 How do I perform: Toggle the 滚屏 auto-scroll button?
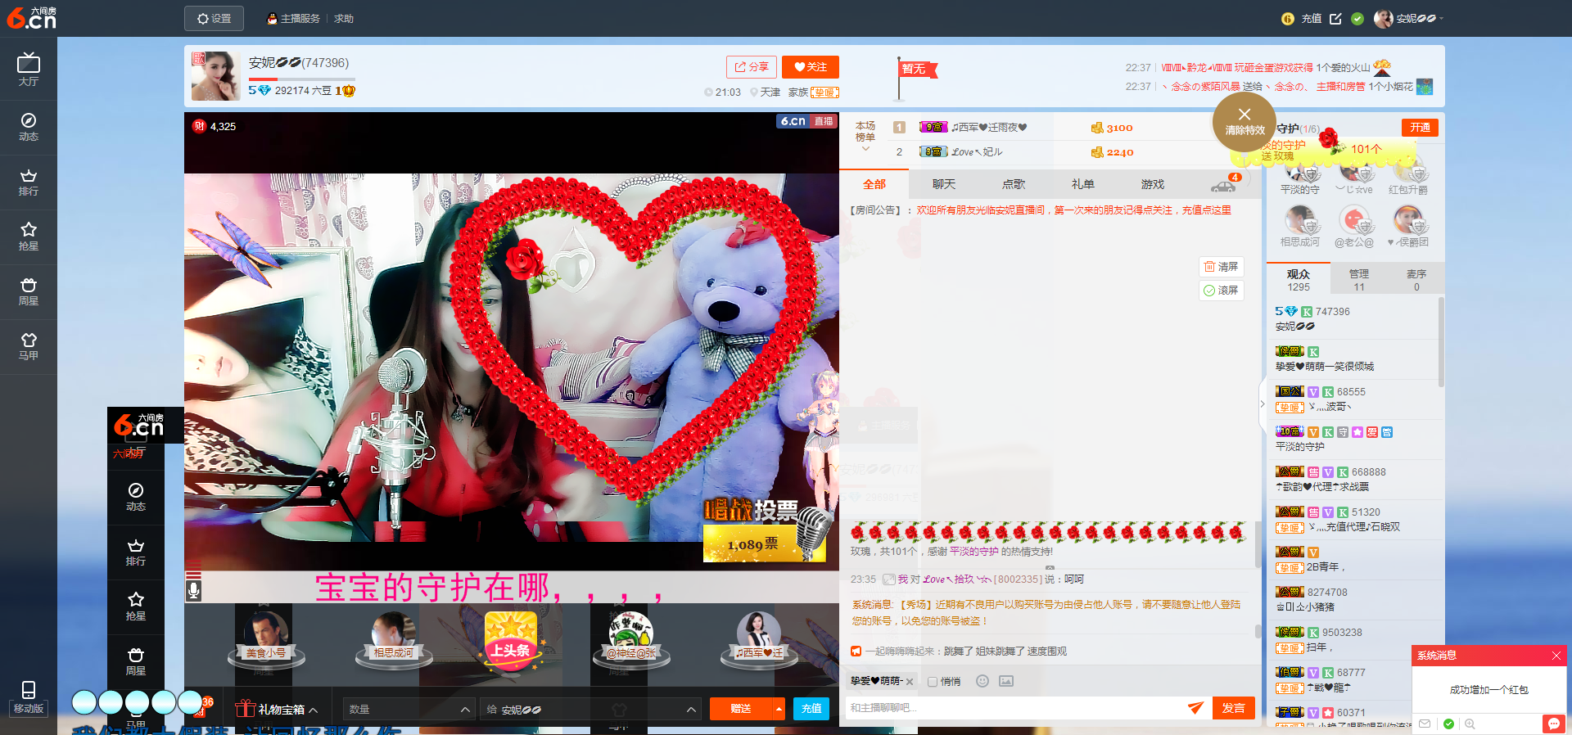coord(1221,291)
